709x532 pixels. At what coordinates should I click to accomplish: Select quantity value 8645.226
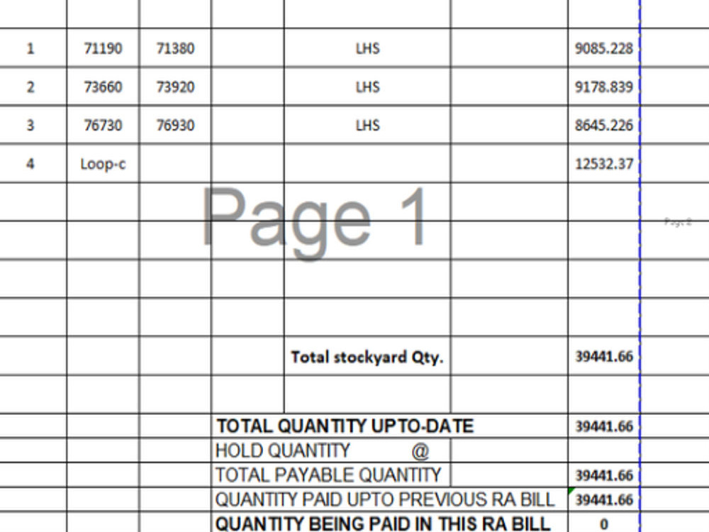point(603,125)
